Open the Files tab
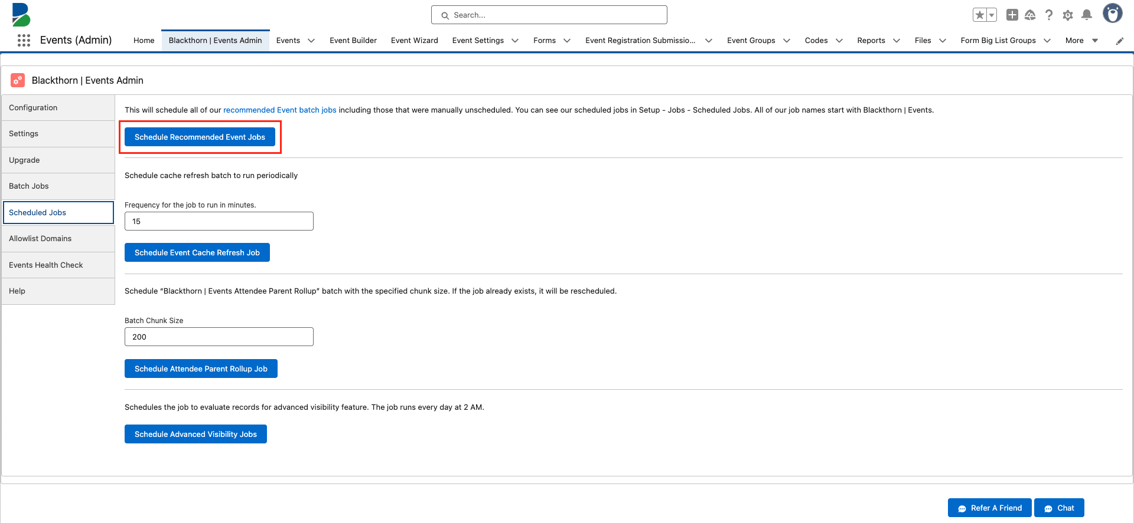Image resolution: width=1134 pixels, height=523 pixels. point(923,40)
